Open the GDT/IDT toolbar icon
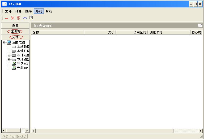 [19, 18]
